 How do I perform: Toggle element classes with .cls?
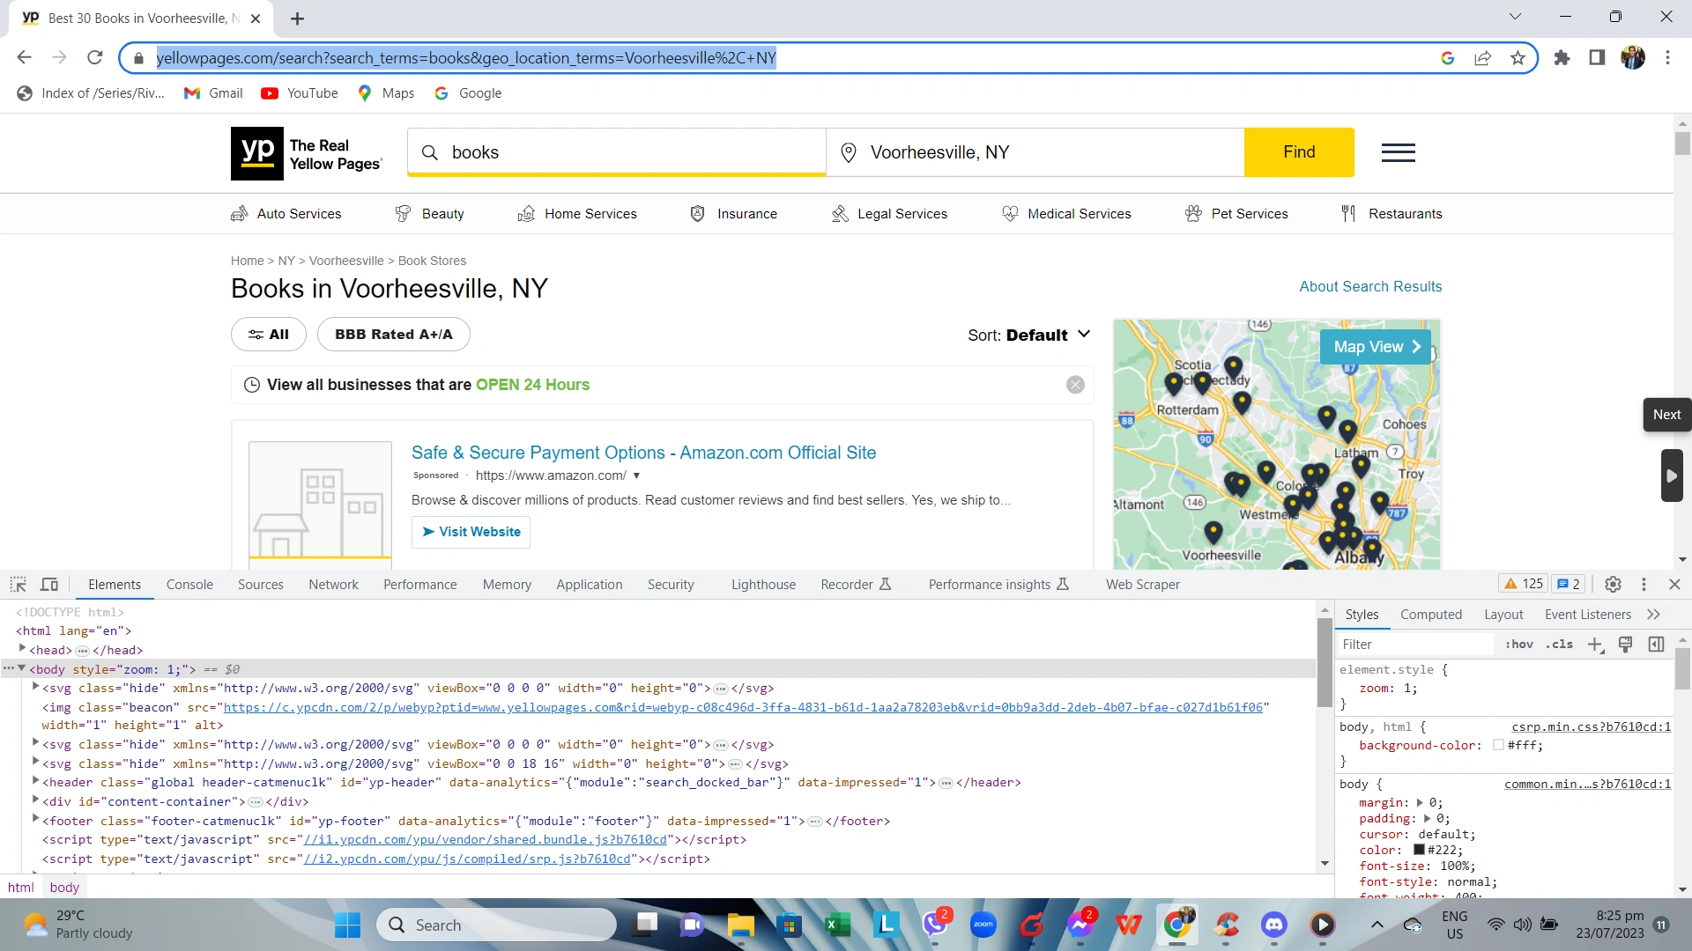click(1559, 644)
